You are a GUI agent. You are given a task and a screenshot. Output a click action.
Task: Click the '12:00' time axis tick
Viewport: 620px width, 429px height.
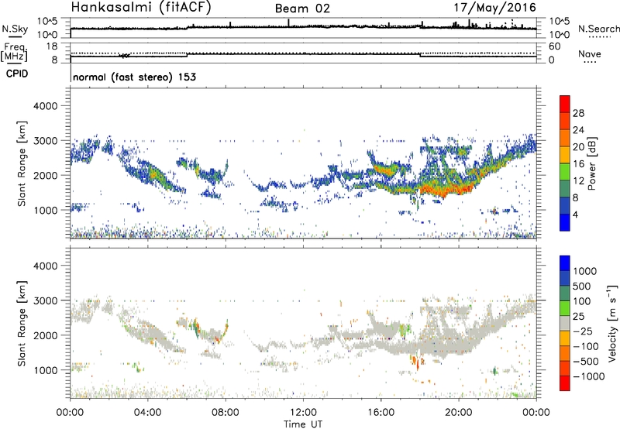(303, 413)
